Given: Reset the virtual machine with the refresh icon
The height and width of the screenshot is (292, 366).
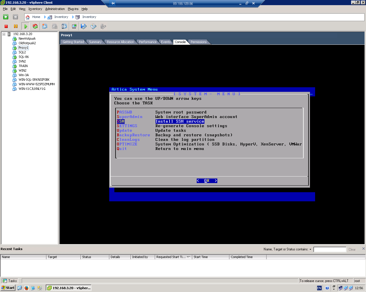Looking at the screenshot, I should pyautogui.click(x=35, y=26).
